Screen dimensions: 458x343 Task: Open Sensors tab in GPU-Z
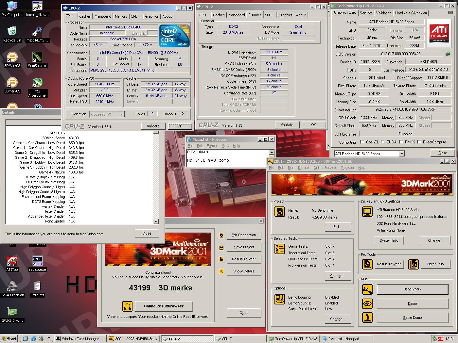coord(366,13)
